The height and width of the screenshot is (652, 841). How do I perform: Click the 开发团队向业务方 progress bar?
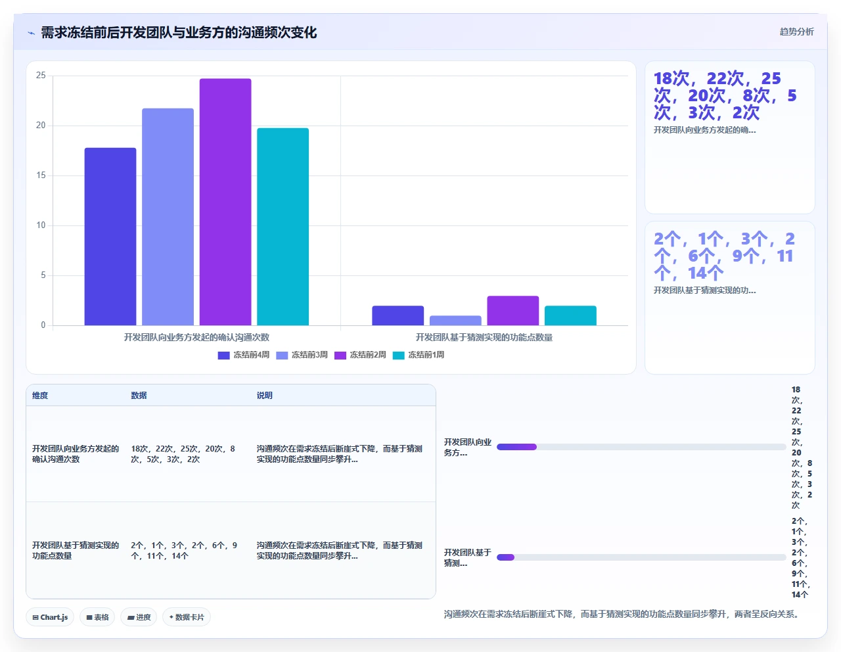pos(641,447)
